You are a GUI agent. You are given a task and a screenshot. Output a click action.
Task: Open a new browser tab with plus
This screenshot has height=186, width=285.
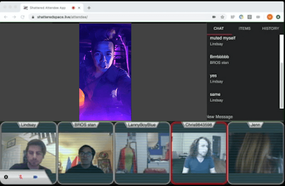[89, 8]
